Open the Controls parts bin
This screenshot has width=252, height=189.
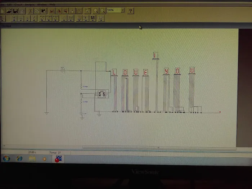[86, 18]
